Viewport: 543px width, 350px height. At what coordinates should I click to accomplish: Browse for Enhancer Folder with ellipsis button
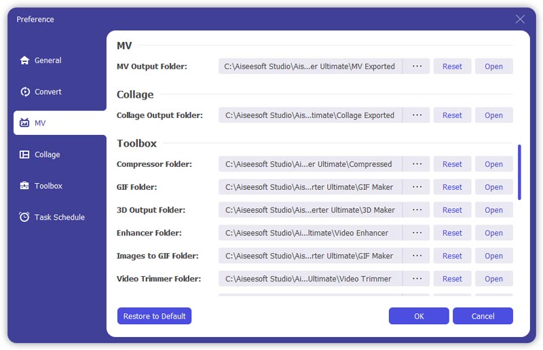coord(417,233)
